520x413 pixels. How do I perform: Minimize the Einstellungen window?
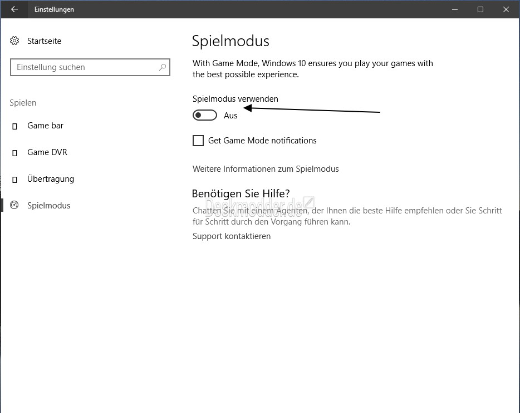click(455, 9)
